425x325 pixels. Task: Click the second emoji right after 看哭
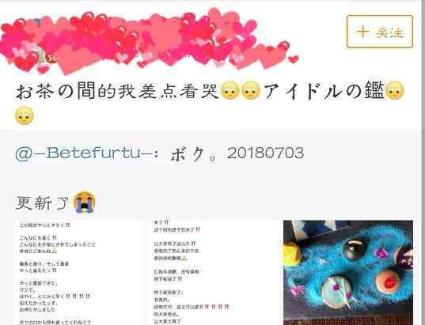pos(251,91)
